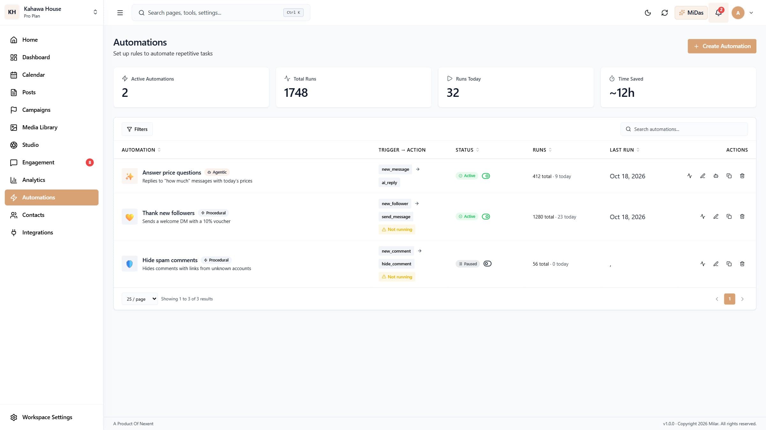This screenshot has height=430, width=766.
Task: Open the 25 / page size dropdown
Action: point(139,299)
